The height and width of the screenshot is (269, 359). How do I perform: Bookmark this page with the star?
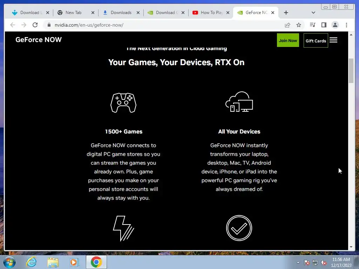click(299, 25)
